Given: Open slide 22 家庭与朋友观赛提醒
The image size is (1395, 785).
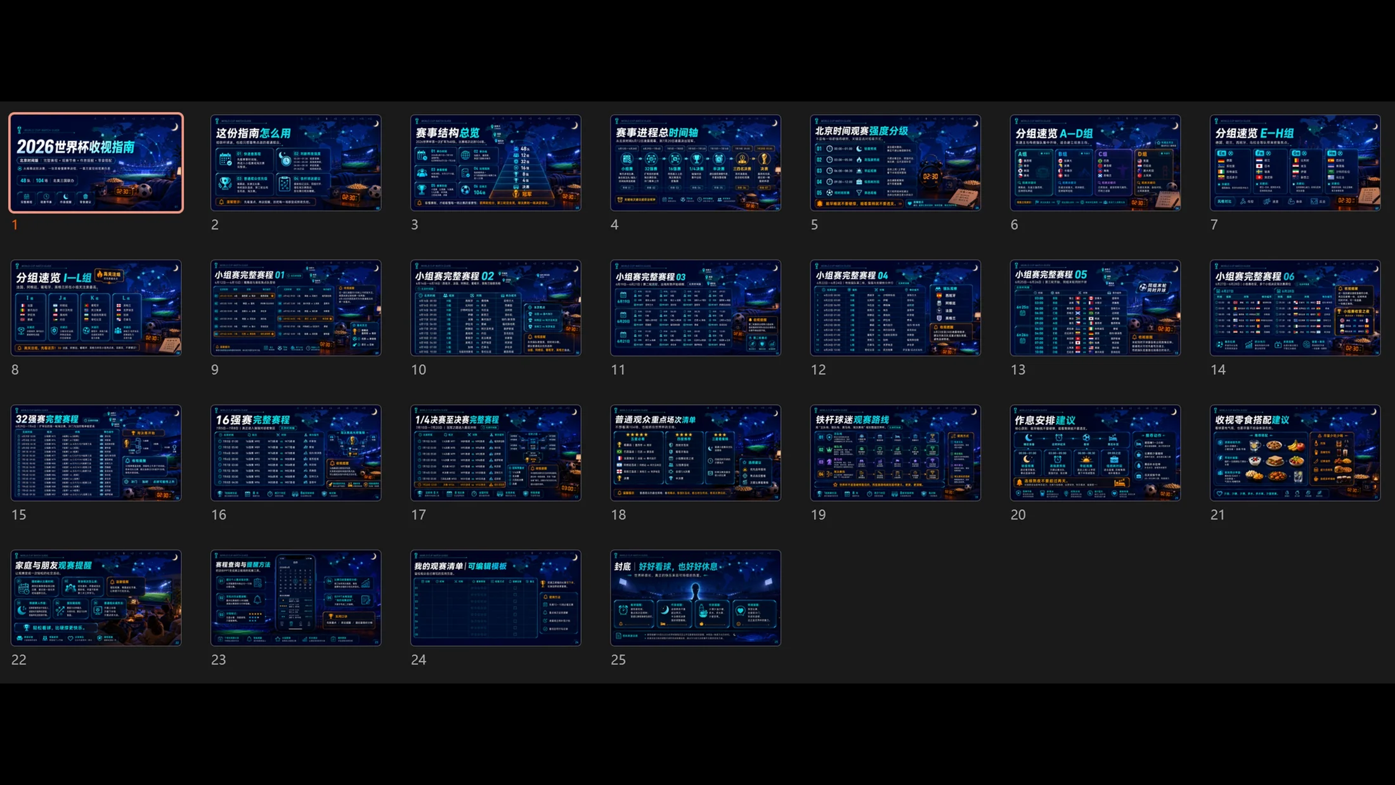Looking at the screenshot, I should [x=96, y=598].
